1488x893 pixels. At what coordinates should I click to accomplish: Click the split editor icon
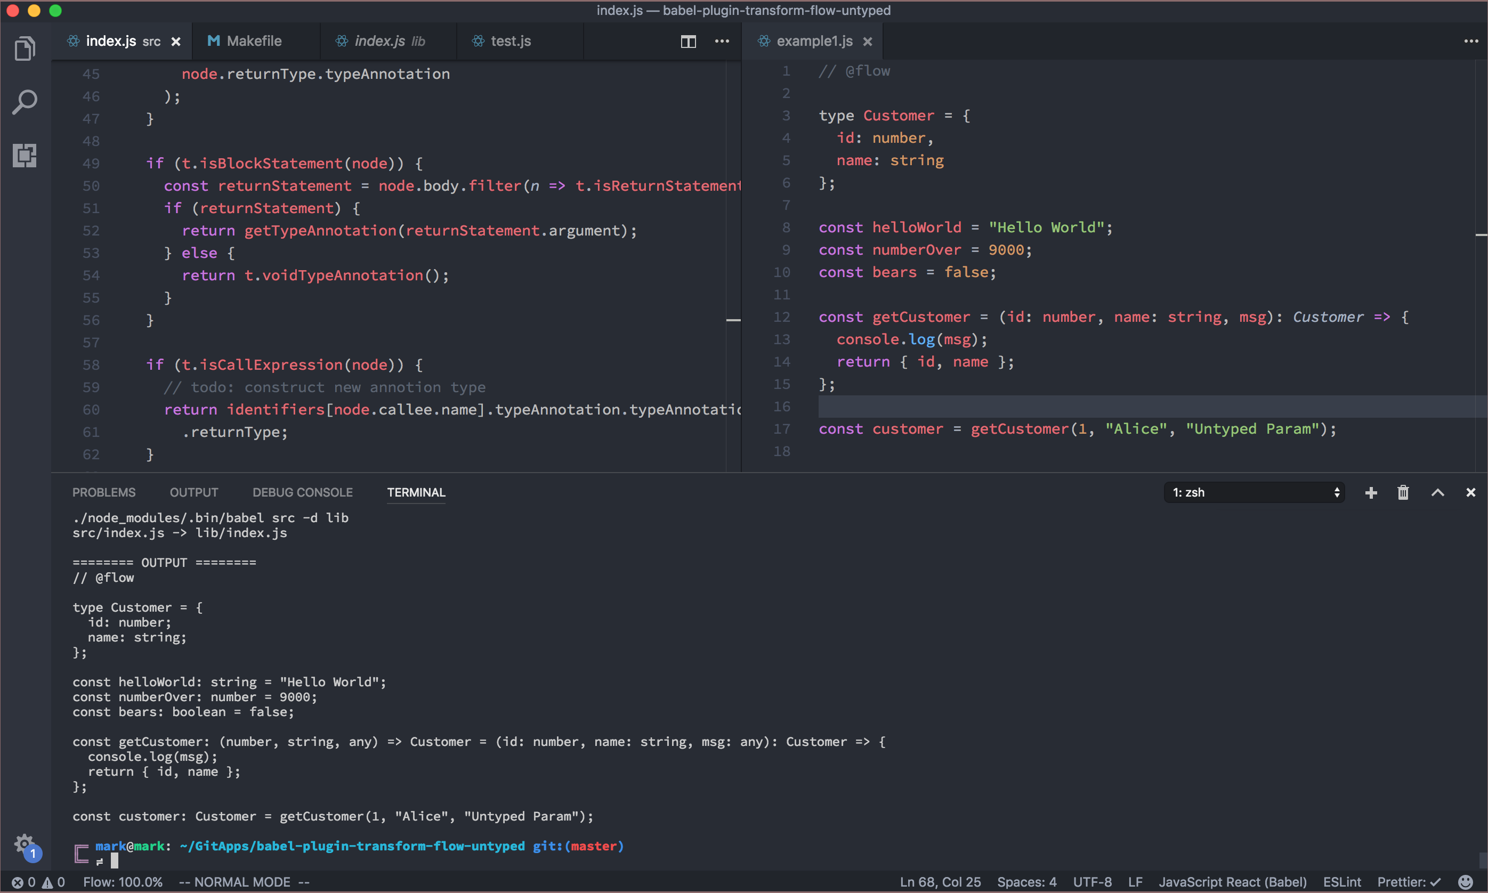pos(688,42)
